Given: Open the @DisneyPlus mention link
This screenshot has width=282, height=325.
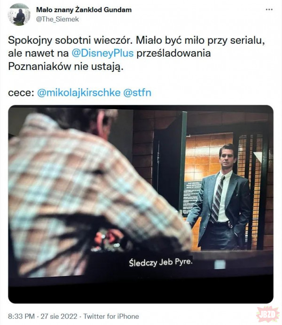Looking at the screenshot, I should 102,53.
